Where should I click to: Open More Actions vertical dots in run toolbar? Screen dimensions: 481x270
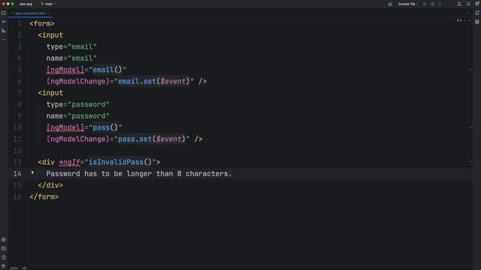point(440,4)
